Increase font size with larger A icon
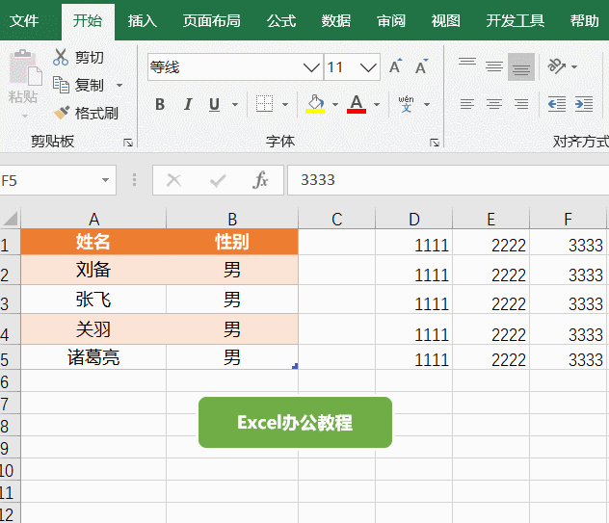 (395, 67)
